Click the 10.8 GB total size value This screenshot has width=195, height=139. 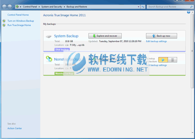[69, 41]
